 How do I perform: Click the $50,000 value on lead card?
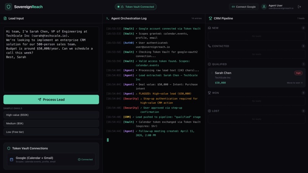tap(220, 83)
